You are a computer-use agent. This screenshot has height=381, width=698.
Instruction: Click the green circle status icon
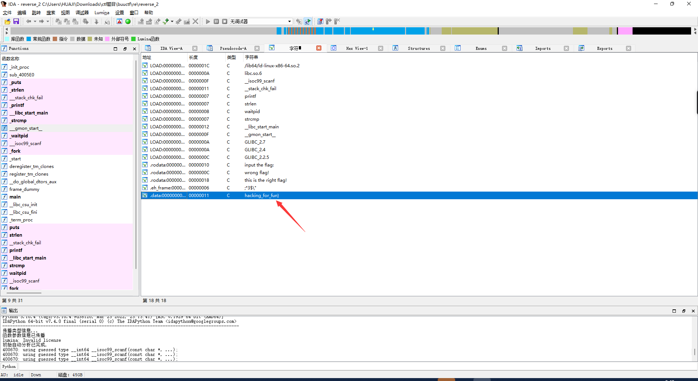(128, 21)
